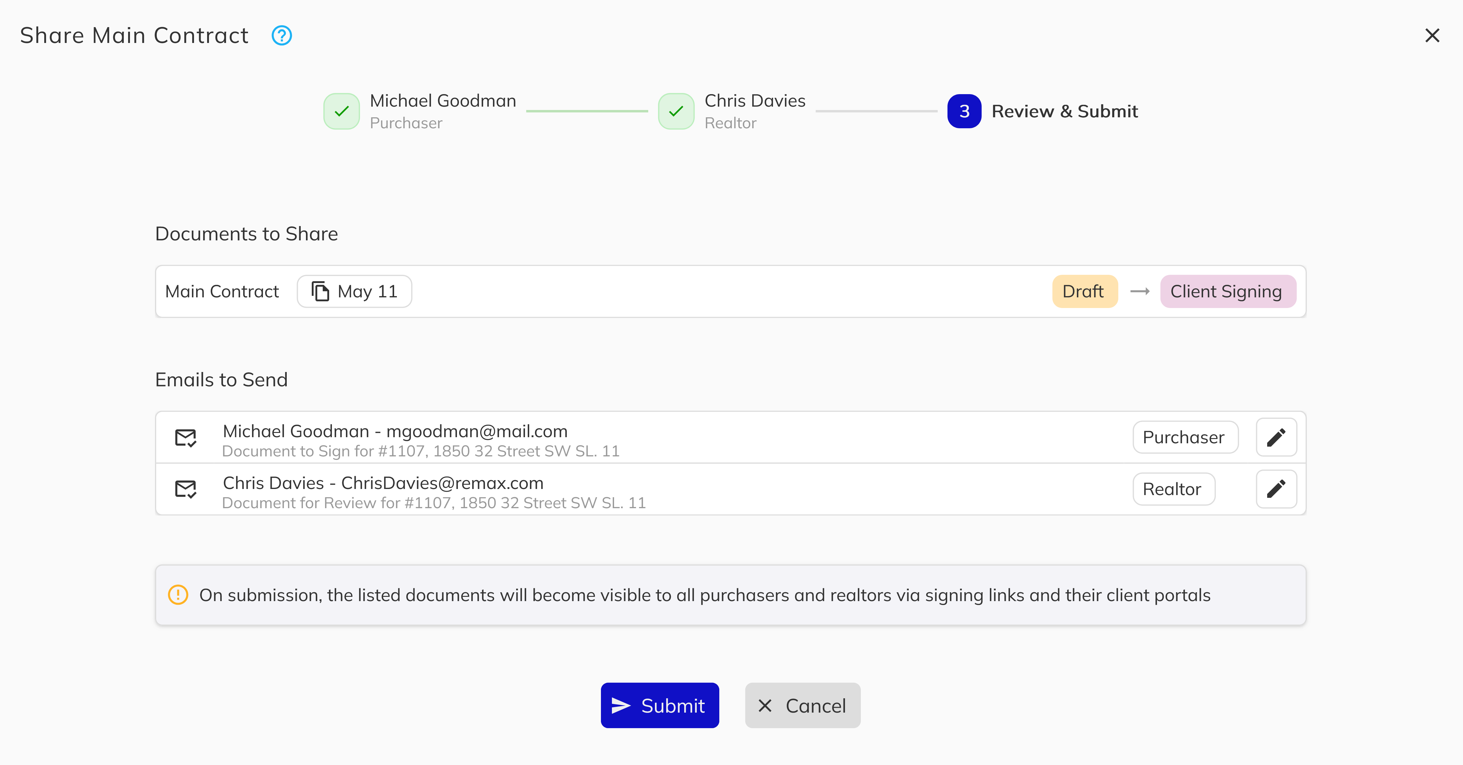Open the May 11 document version chip
This screenshot has width=1463, height=765.
pyautogui.click(x=354, y=292)
